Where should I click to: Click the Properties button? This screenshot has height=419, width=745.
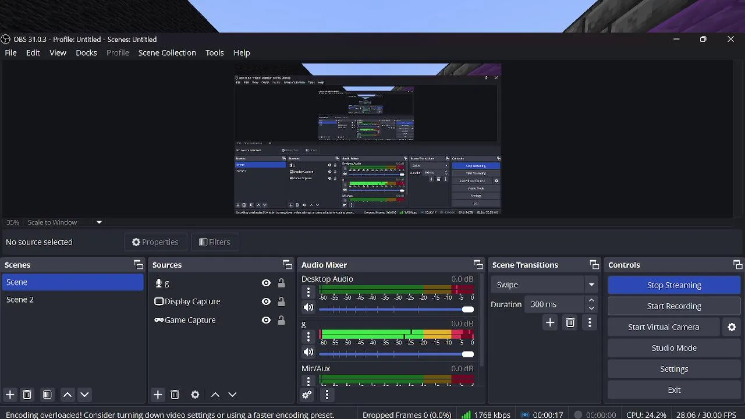coord(155,242)
